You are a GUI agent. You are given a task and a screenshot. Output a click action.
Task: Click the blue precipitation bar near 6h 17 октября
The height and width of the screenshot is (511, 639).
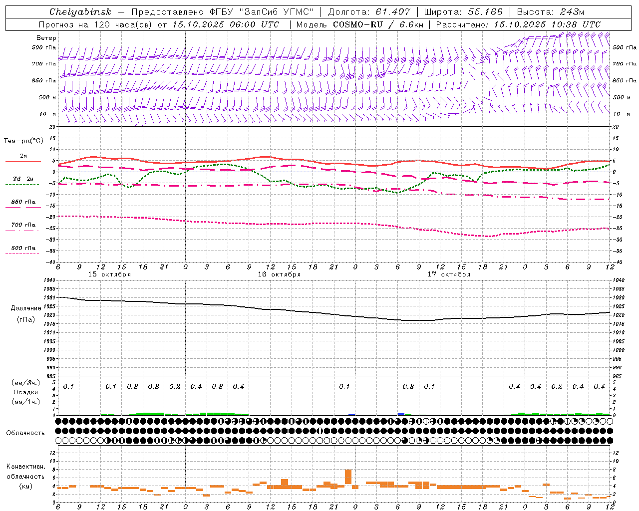(x=401, y=414)
